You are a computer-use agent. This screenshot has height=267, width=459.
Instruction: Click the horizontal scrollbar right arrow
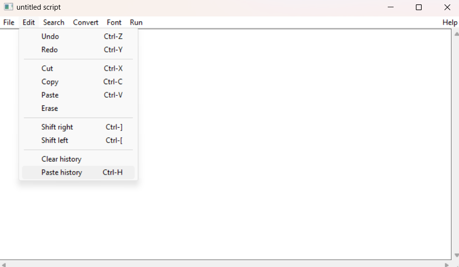(x=446, y=265)
